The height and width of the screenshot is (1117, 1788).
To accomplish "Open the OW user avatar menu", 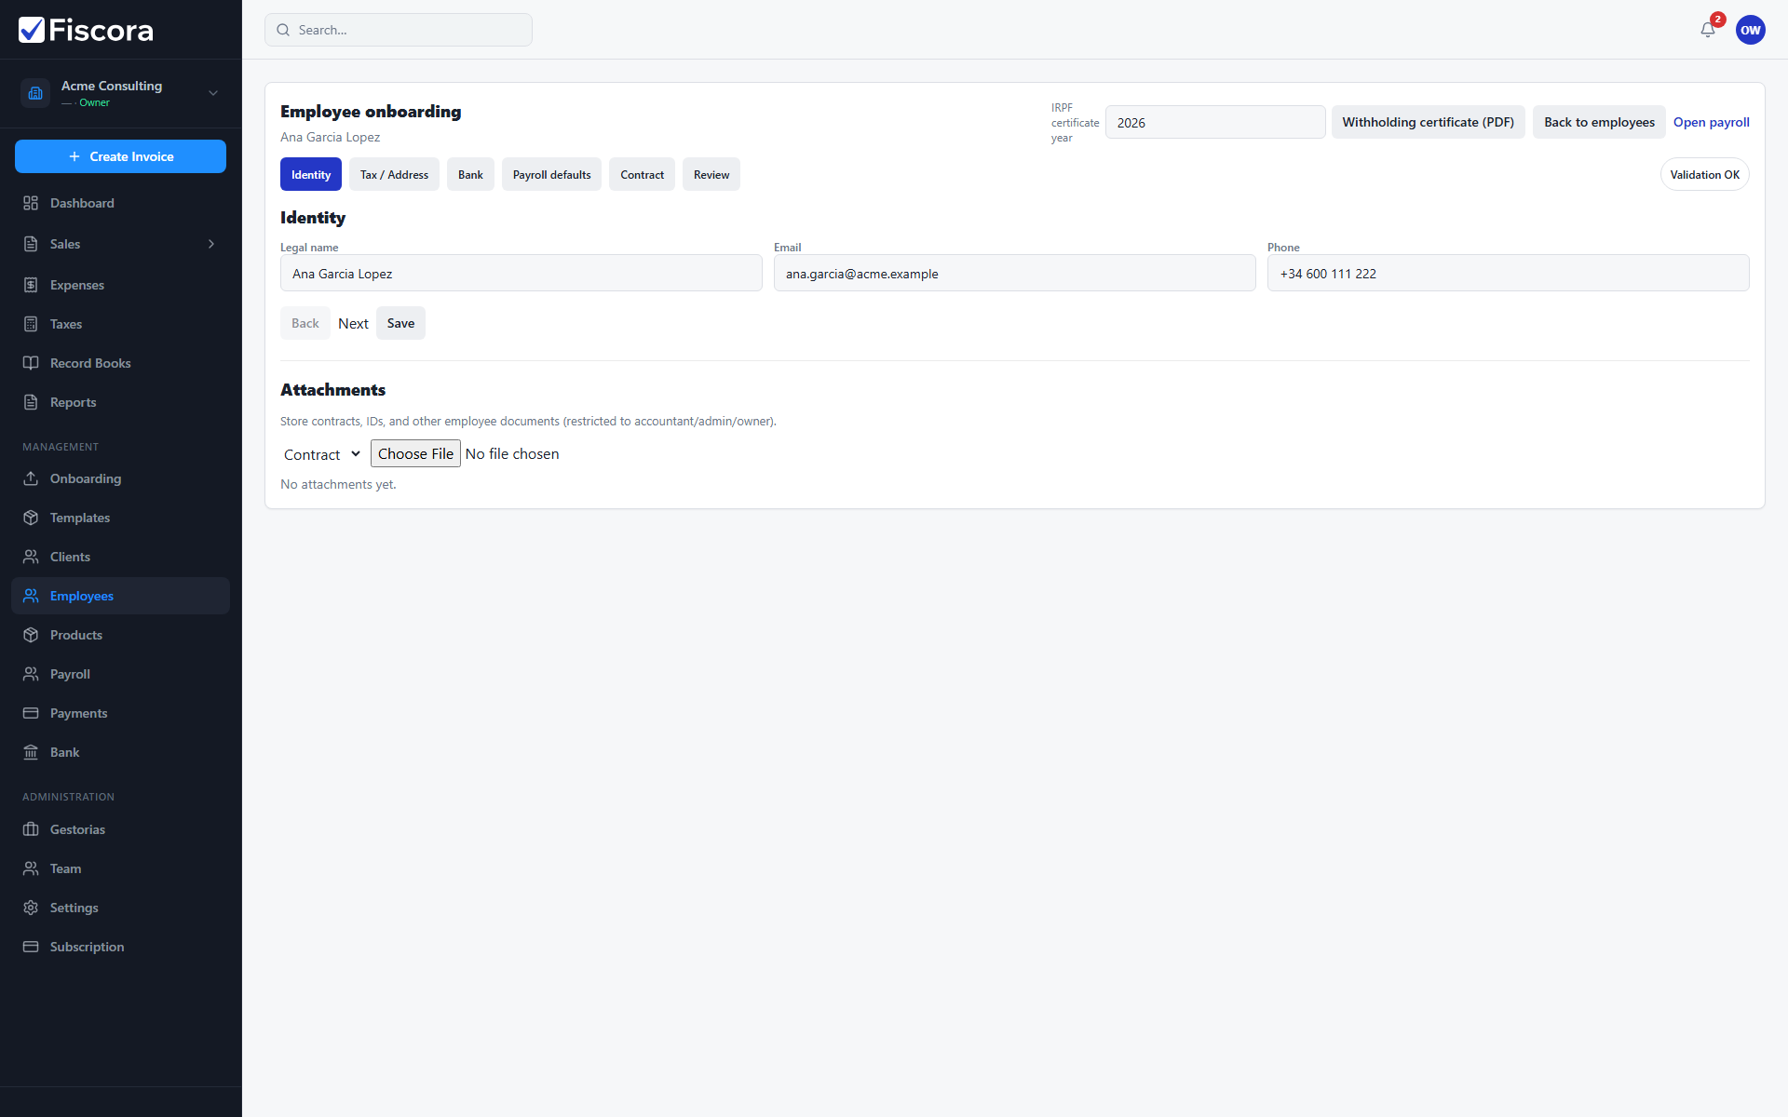I will tap(1751, 30).
